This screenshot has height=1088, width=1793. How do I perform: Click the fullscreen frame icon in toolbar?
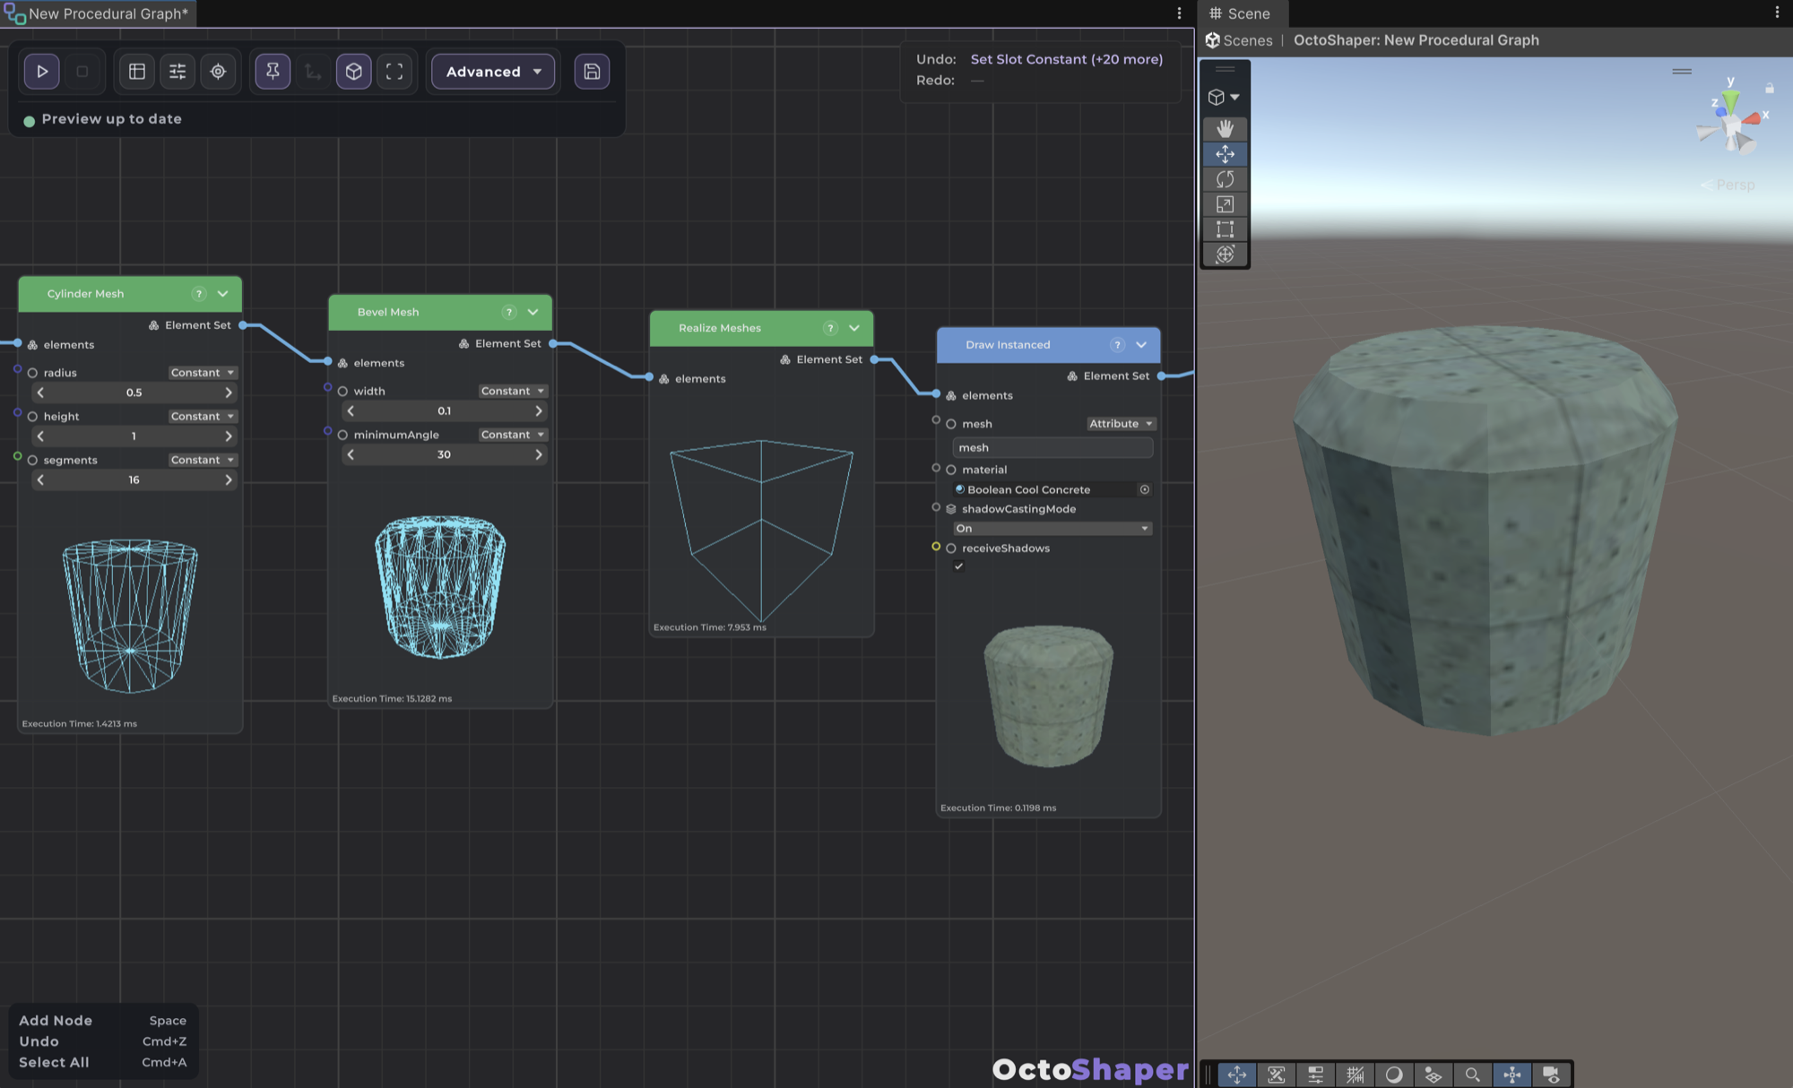click(x=394, y=72)
